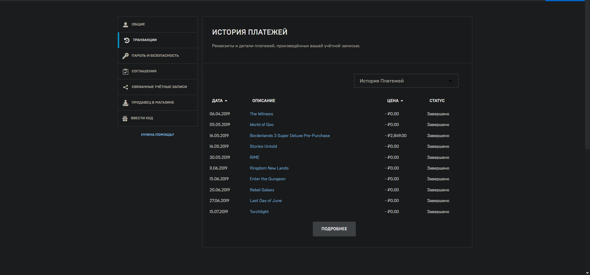The image size is (590, 275).
Task: Open the История Платежей dropdown
Action: tap(406, 81)
